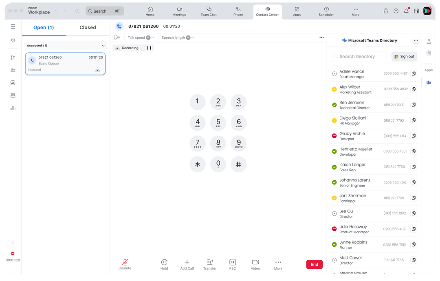
Task: Open Microsoft Teams app in right rail
Action: tap(429, 82)
